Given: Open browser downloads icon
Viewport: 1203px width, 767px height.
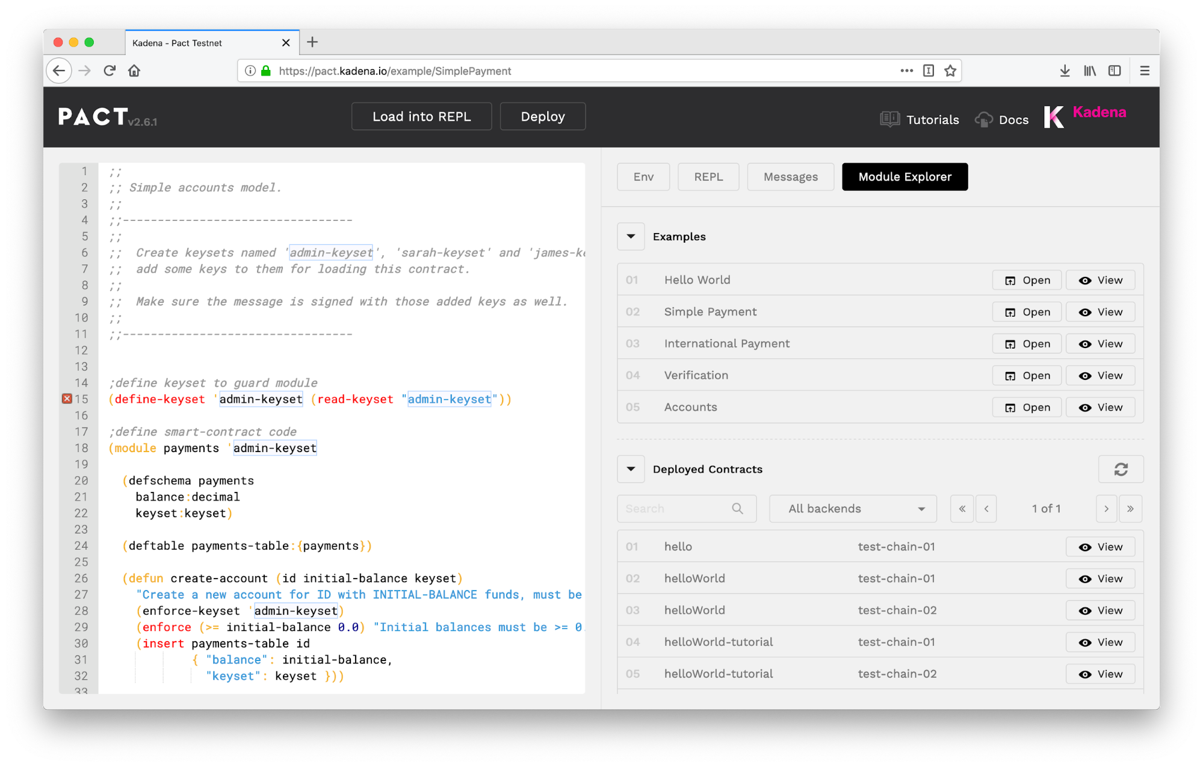Looking at the screenshot, I should pos(1065,70).
